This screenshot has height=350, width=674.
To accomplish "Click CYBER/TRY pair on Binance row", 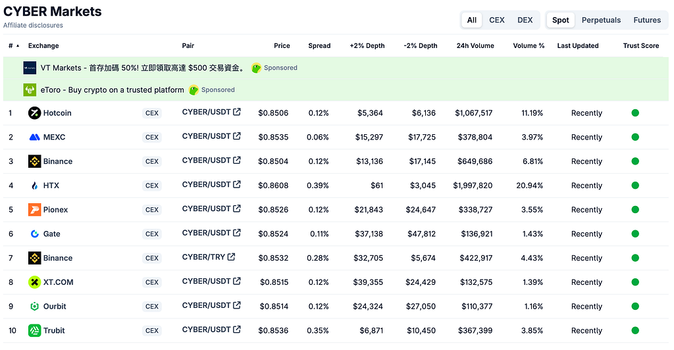I will tap(203, 257).
